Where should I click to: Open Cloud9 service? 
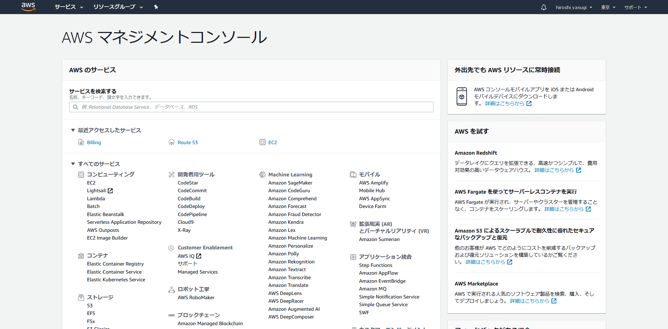[186, 222]
